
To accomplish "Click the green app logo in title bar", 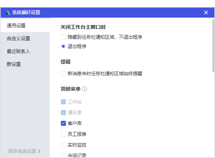I will 8,13.
